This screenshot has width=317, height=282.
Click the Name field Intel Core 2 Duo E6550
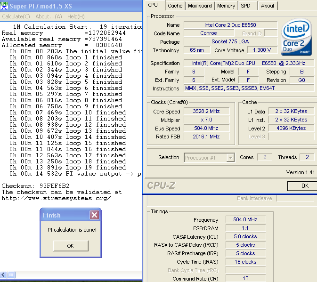click(230, 25)
